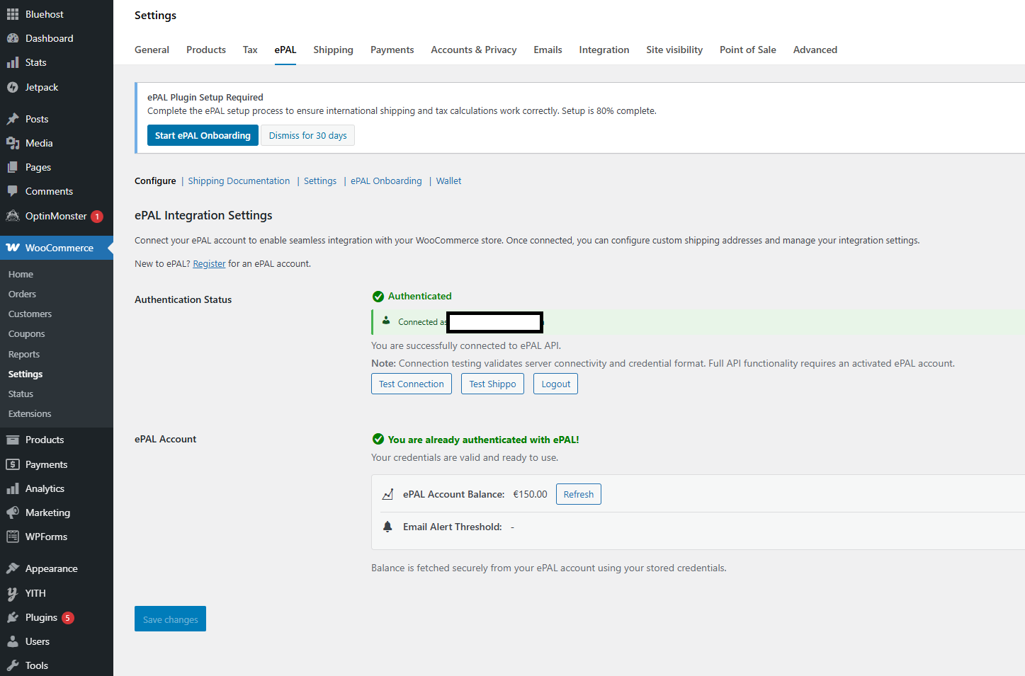Open the Jetpack lightning icon

coord(13,87)
